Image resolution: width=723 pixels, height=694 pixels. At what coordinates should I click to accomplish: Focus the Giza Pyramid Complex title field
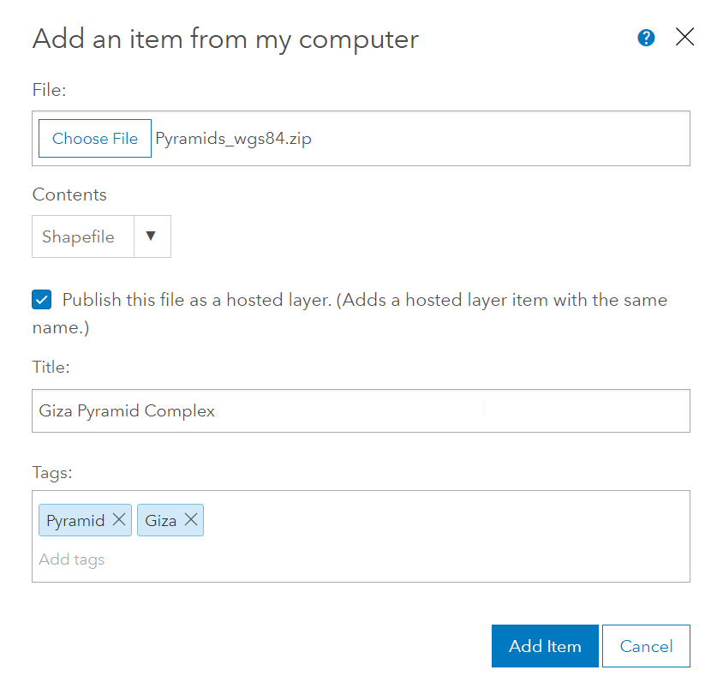[x=361, y=411]
